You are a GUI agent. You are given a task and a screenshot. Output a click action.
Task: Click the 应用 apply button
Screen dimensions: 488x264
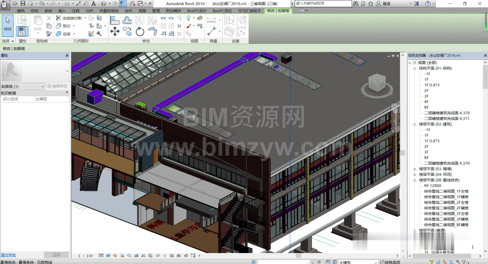coord(56,255)
